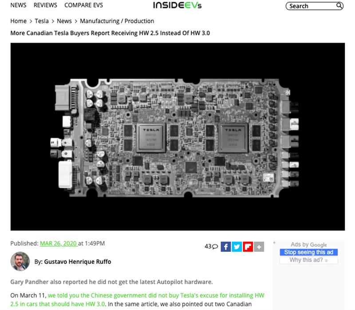
Task: Open the MAR 26, 2020 date link
Action: 59,243
